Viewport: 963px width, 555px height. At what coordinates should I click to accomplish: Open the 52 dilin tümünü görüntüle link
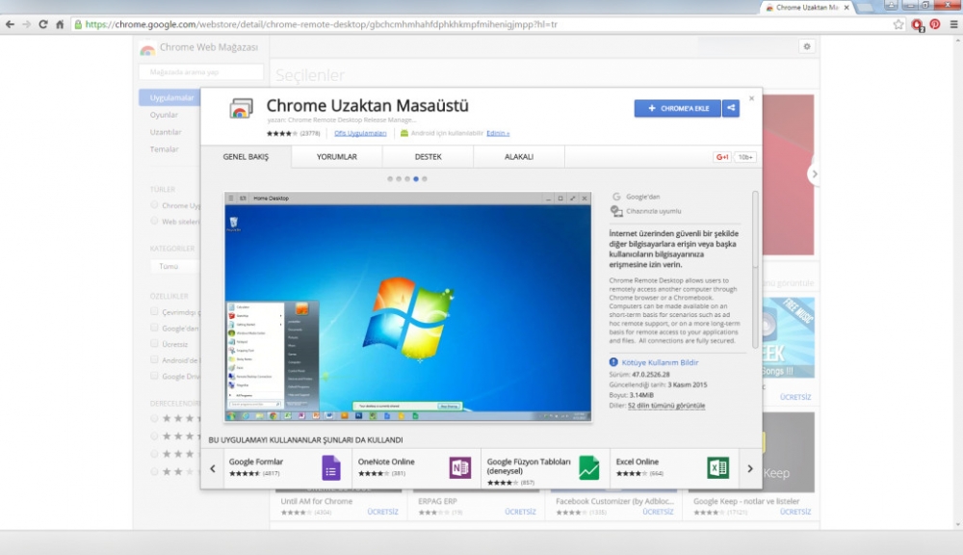667,404
